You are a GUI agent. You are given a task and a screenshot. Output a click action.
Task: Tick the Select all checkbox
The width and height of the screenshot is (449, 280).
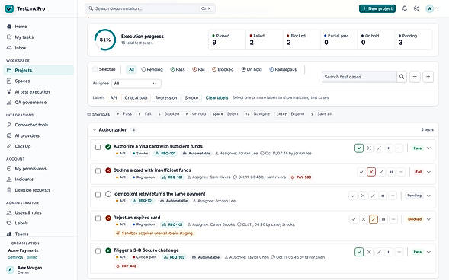[95, 69]
